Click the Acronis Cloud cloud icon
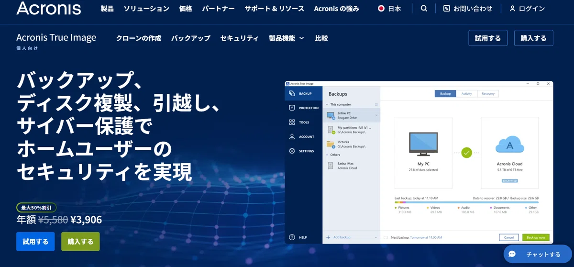 click(509, 145)
